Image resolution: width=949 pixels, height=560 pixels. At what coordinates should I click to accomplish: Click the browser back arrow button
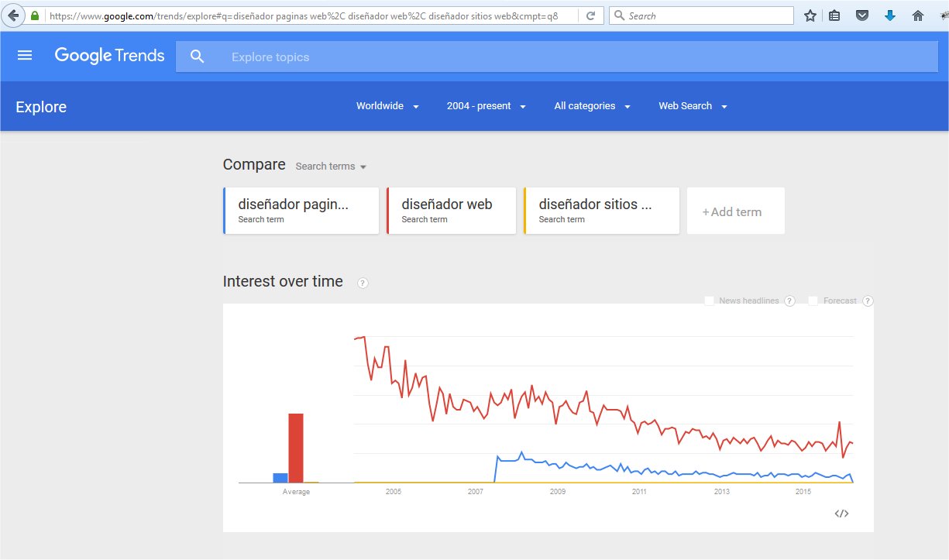[x=13, y=15]
